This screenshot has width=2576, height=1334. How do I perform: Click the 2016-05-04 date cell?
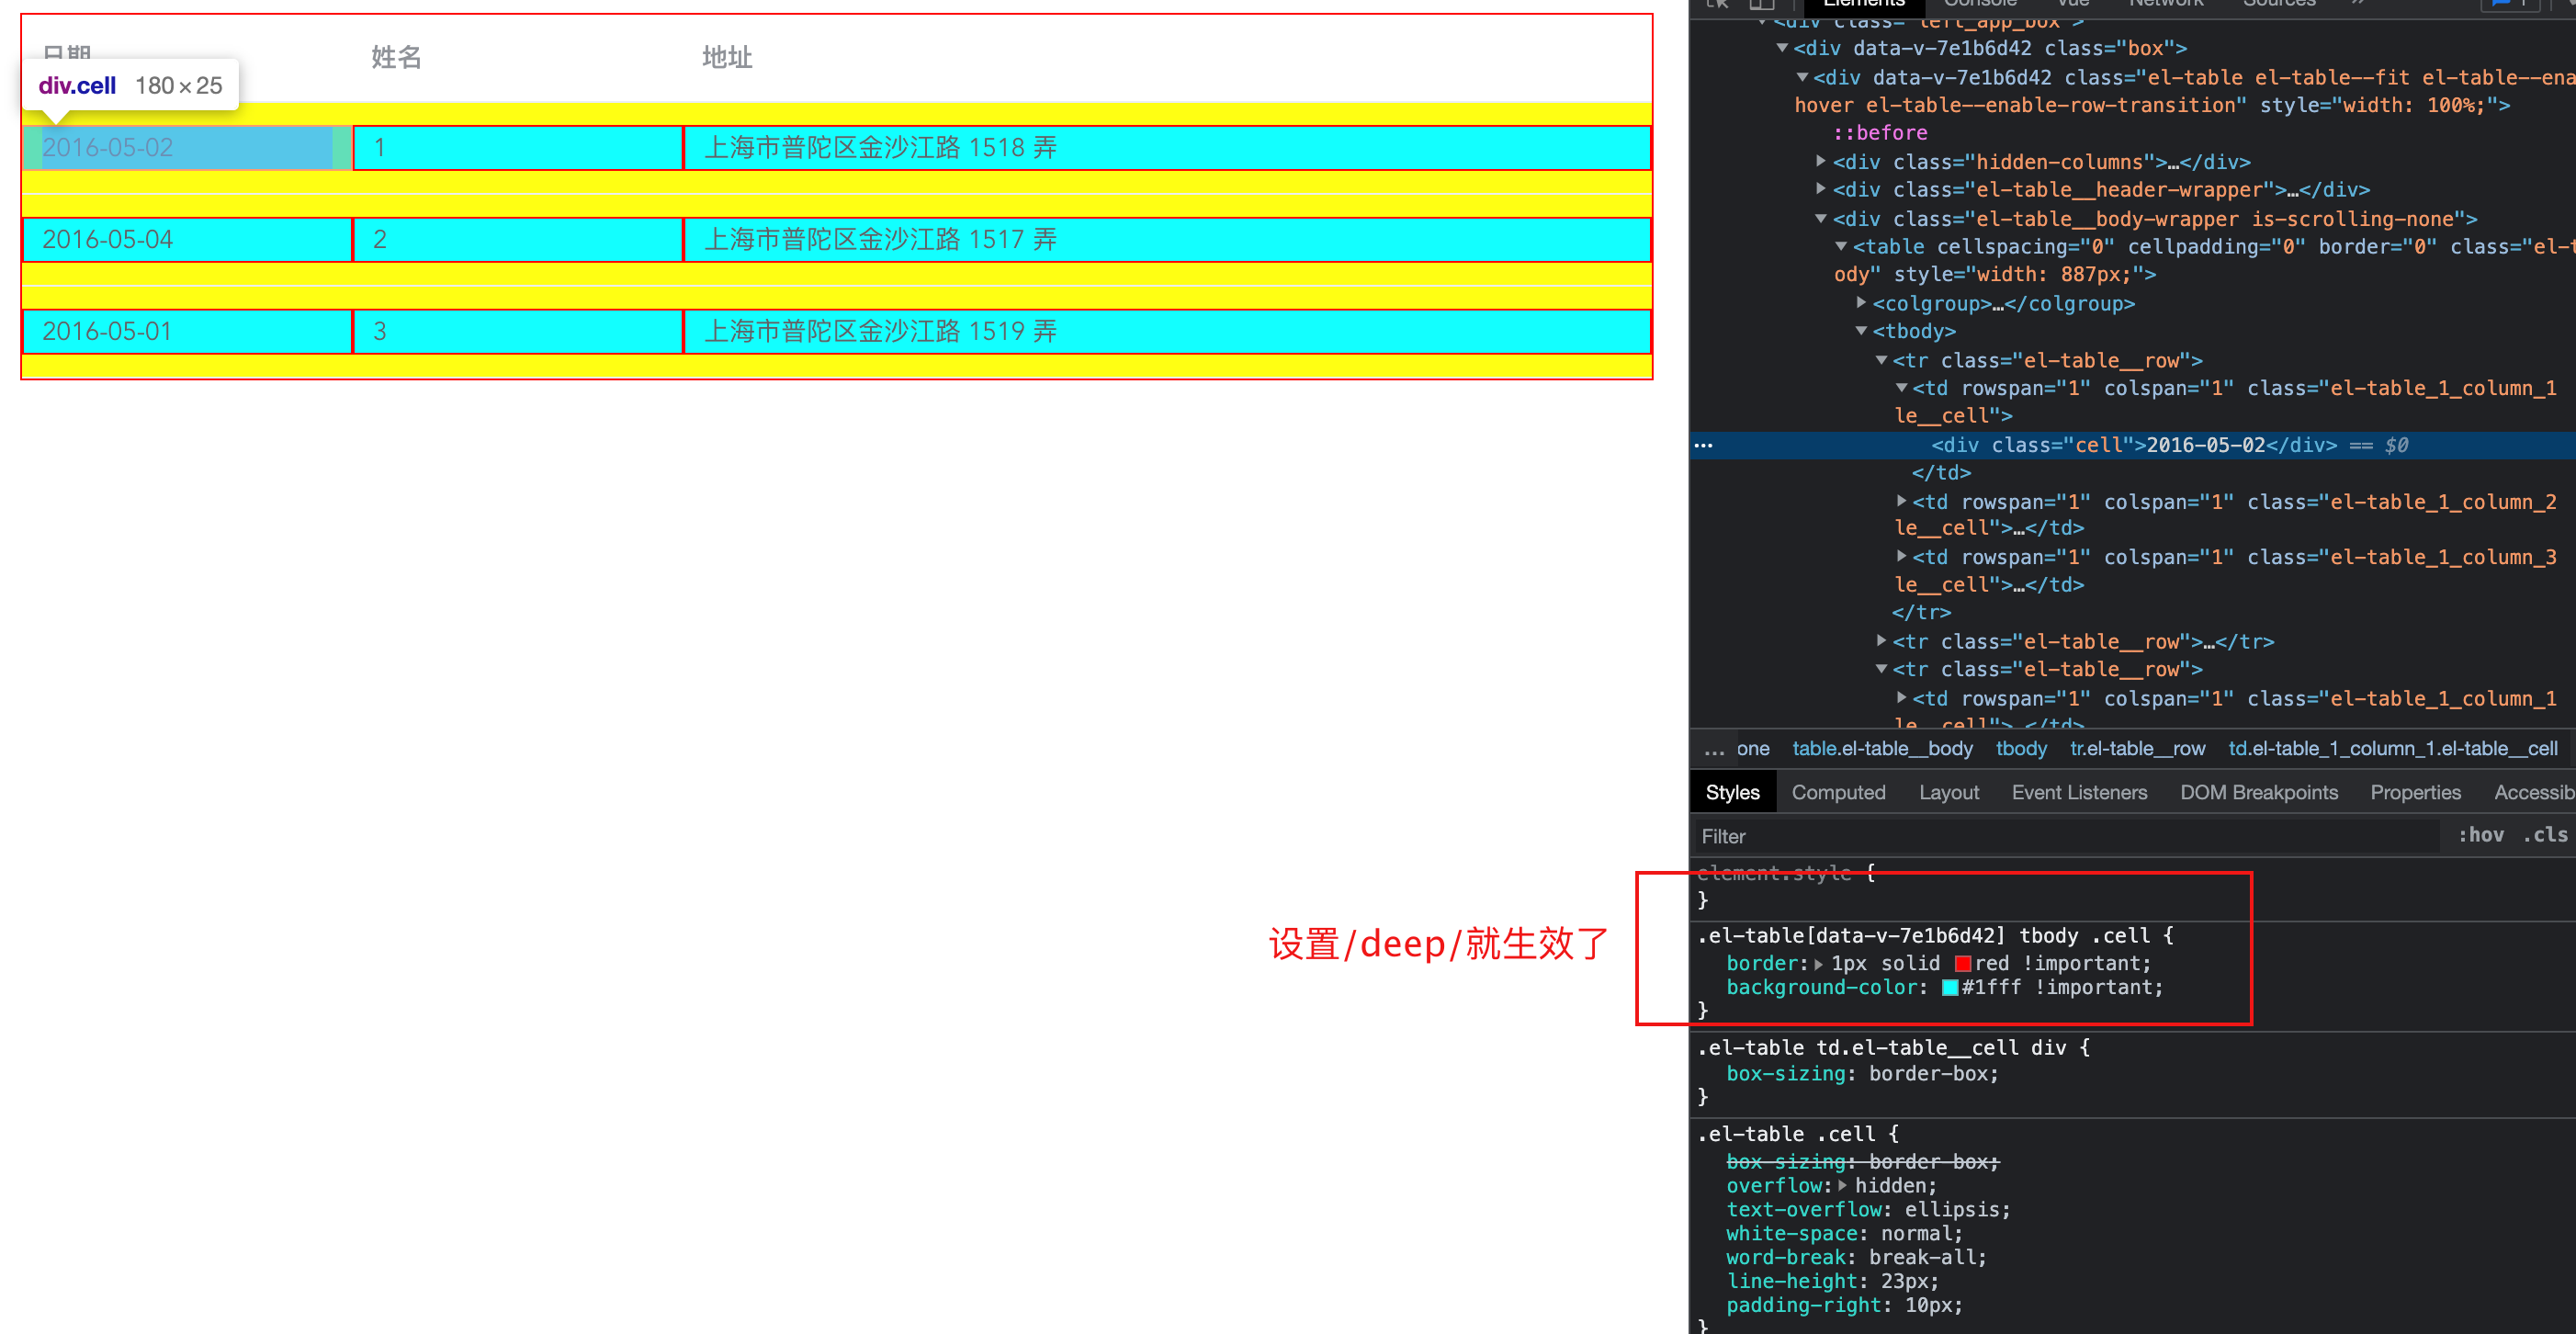[107, 240]
